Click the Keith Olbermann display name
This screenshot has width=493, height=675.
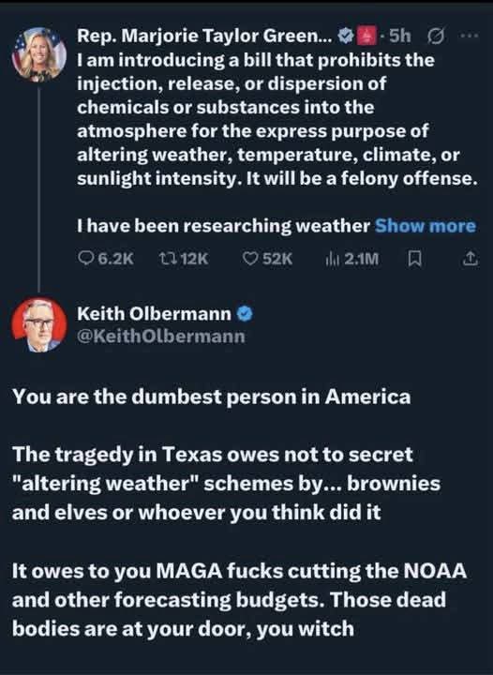click(x=155, y=314)
